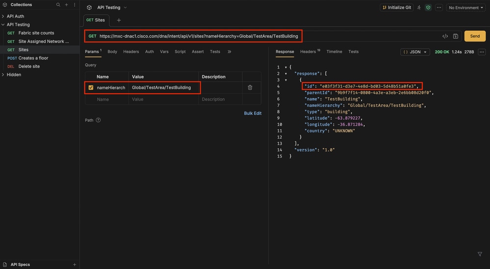Select the GET Sites request tab
Viewport: 490px width, 269px height.
coord(96,20)
